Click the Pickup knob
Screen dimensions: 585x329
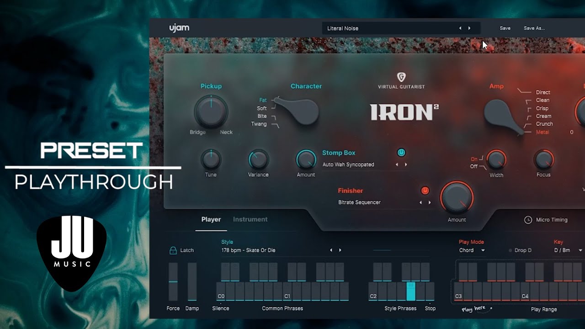click(211, 112)
